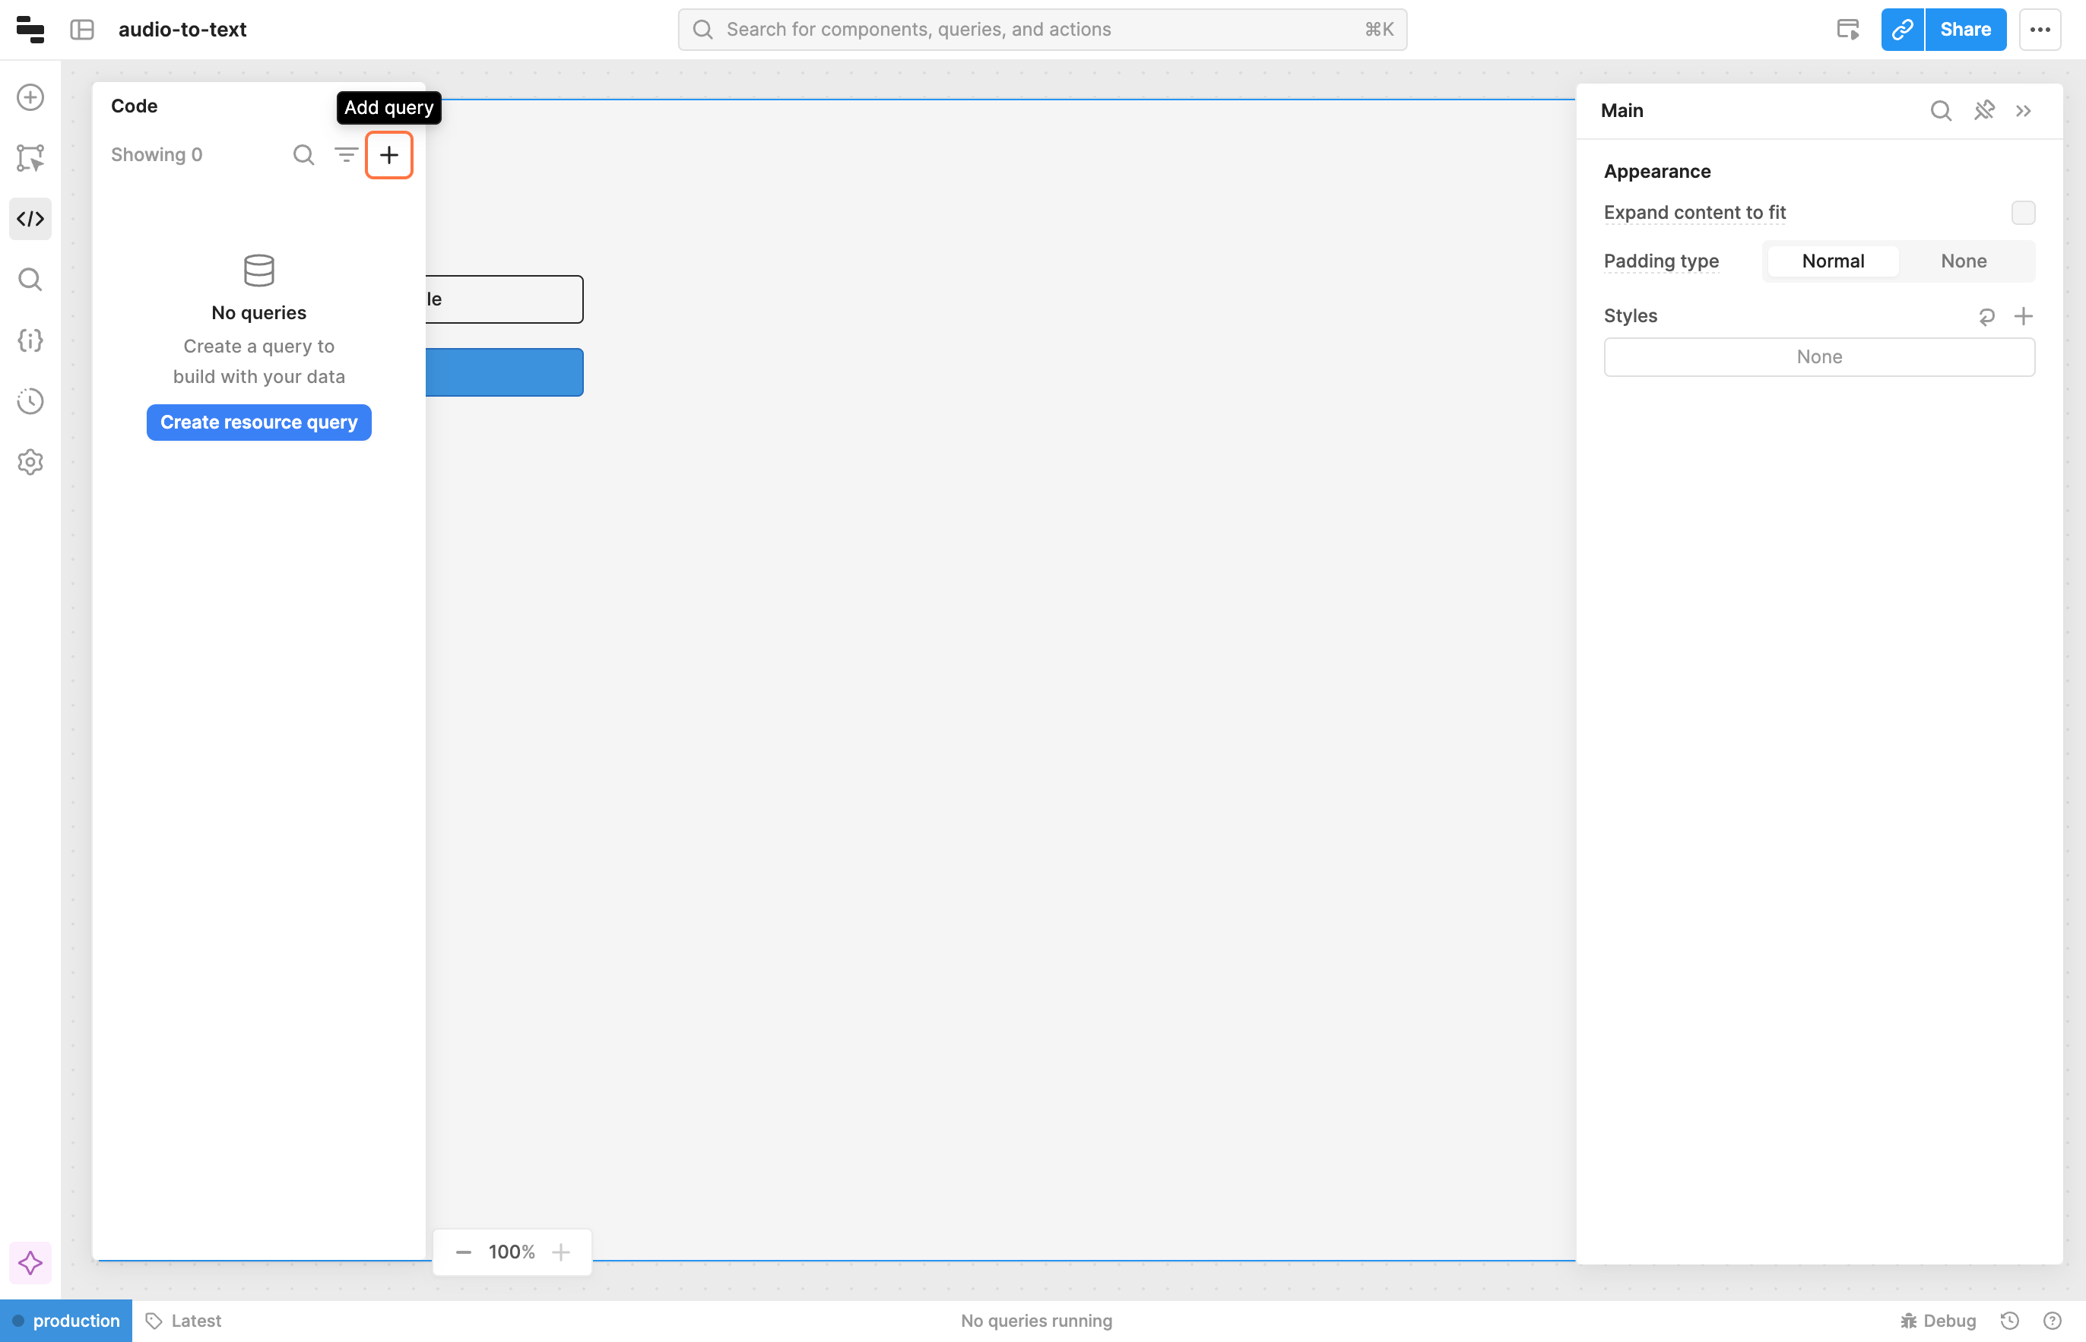Unpin the Main inspector panel
Viewport: 2086px width, 1342px height.
click(1984, 111)
